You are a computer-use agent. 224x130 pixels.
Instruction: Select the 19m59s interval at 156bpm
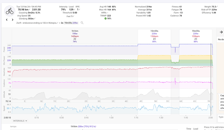pyautogui.click(x=154, y=36)
